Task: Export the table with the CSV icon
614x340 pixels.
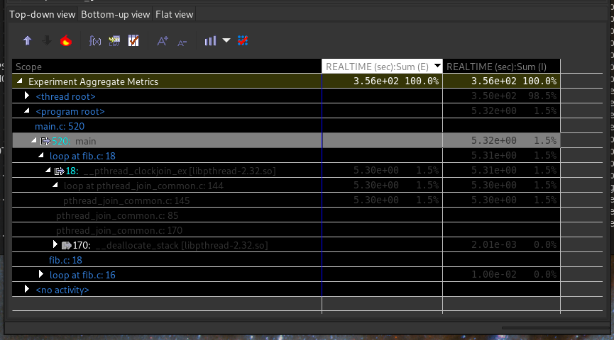Action: (114, 41)
